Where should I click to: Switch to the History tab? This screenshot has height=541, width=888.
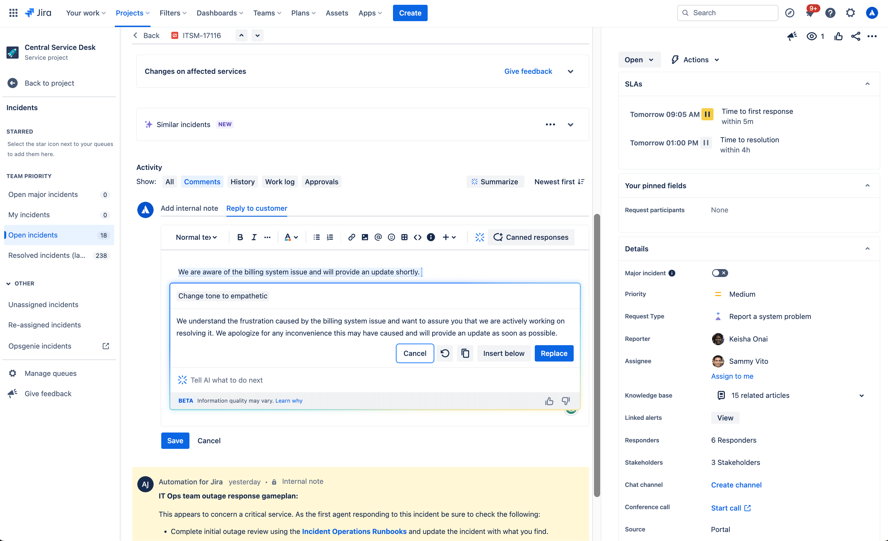(x=242, y=181)
